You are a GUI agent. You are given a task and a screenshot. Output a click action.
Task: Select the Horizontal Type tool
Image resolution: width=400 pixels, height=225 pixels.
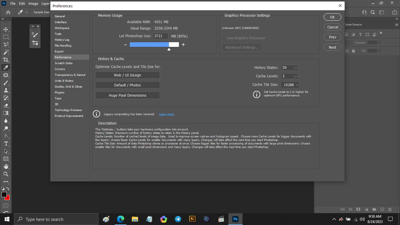click(6, 144)
